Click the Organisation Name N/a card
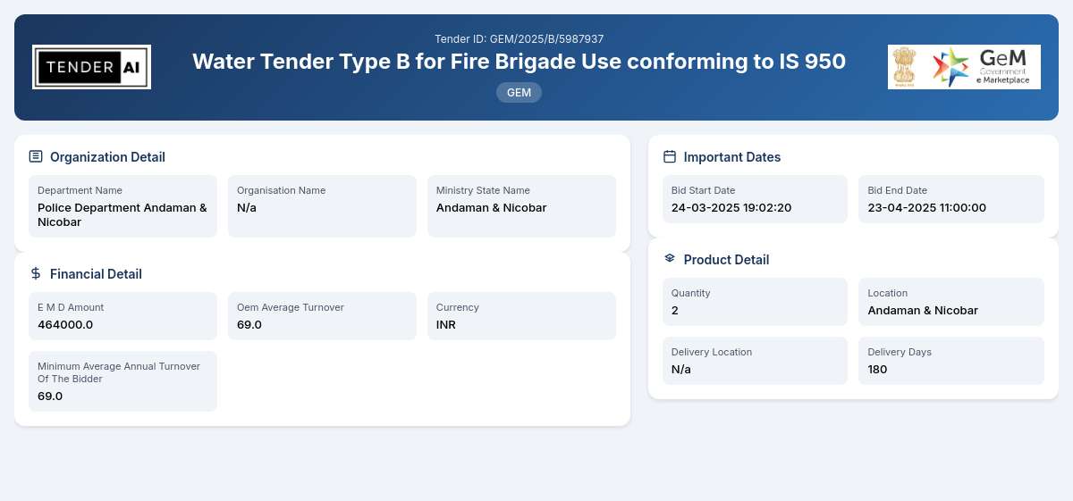 [x=322, y=206]
